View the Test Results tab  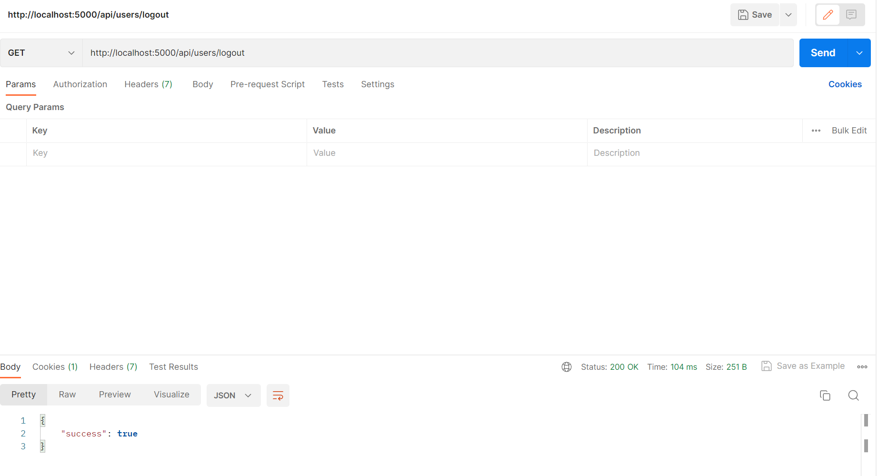coord(173,367)
